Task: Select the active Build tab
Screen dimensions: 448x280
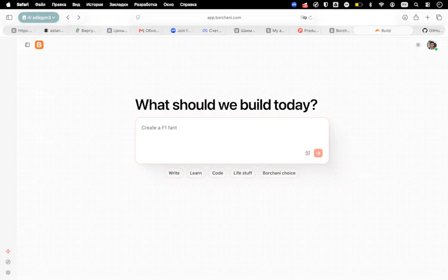Action: tap(383, 30)
